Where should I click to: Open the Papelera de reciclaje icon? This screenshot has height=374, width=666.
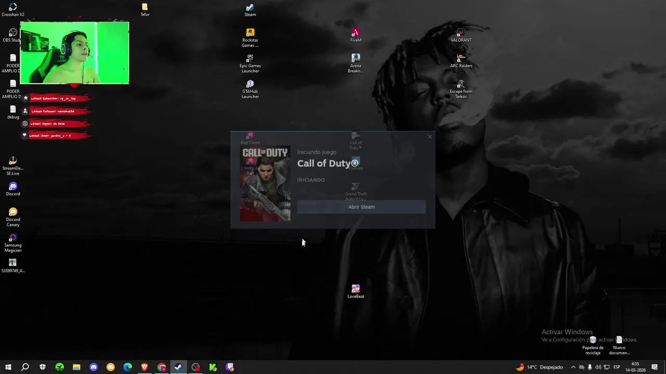point(593,345)
